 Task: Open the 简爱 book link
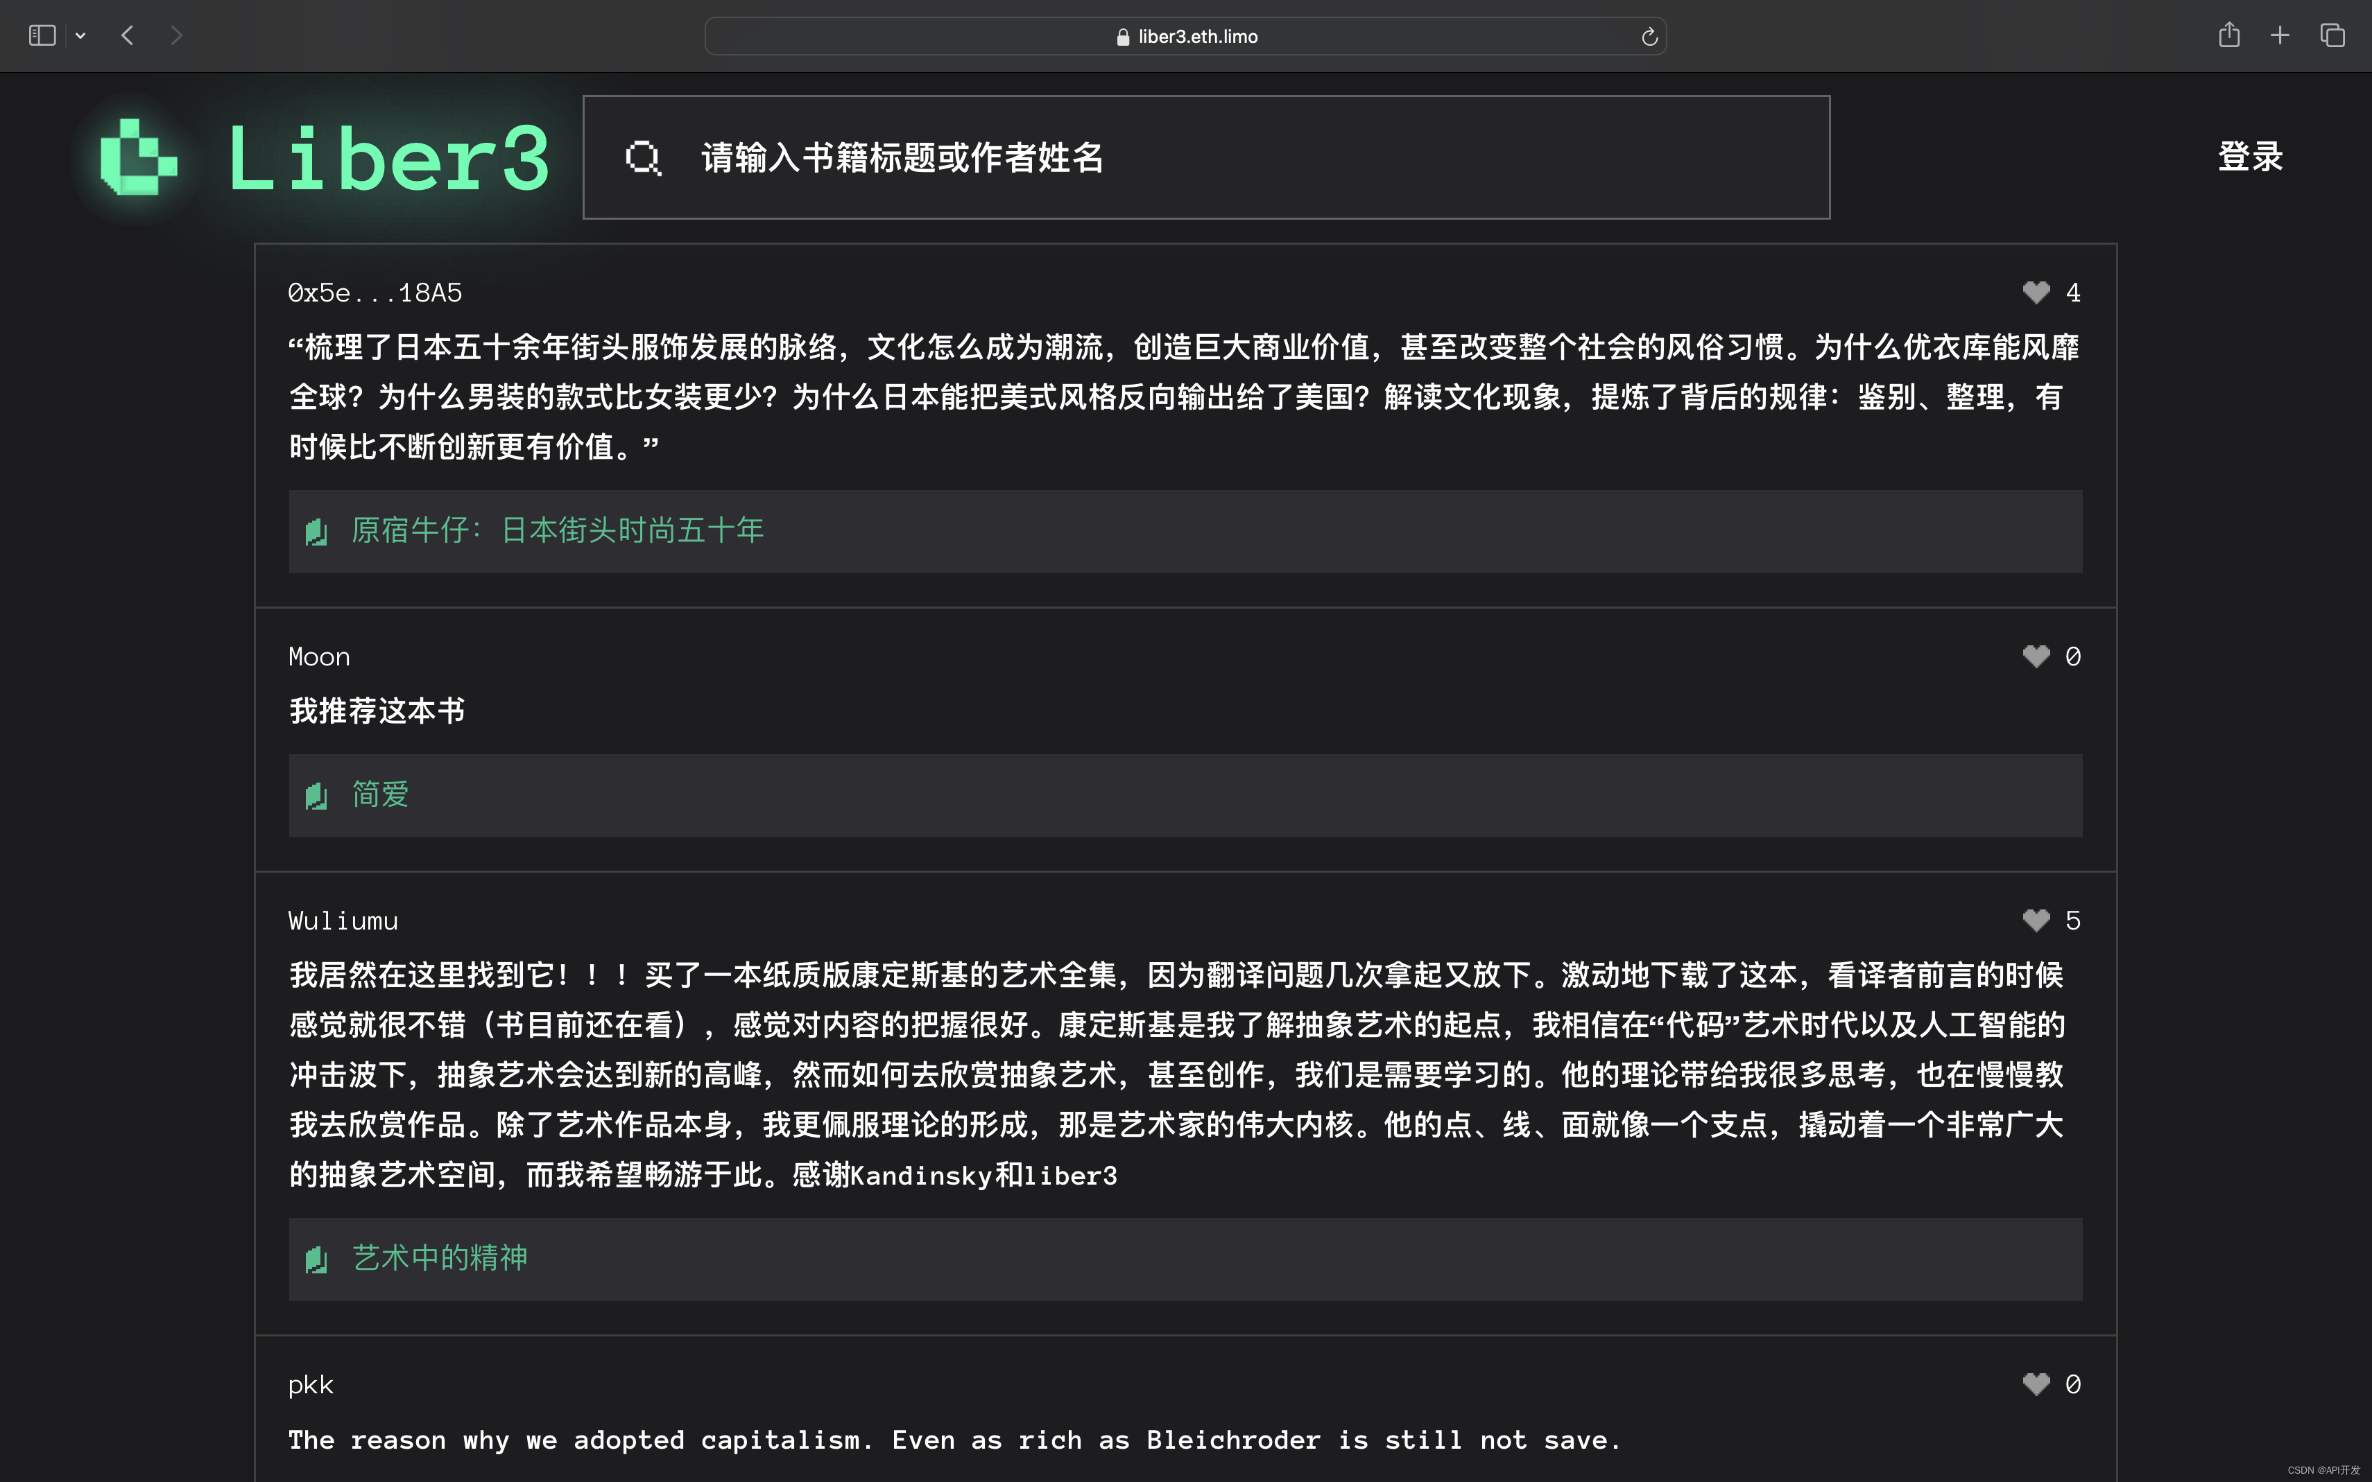click(379, 794)
